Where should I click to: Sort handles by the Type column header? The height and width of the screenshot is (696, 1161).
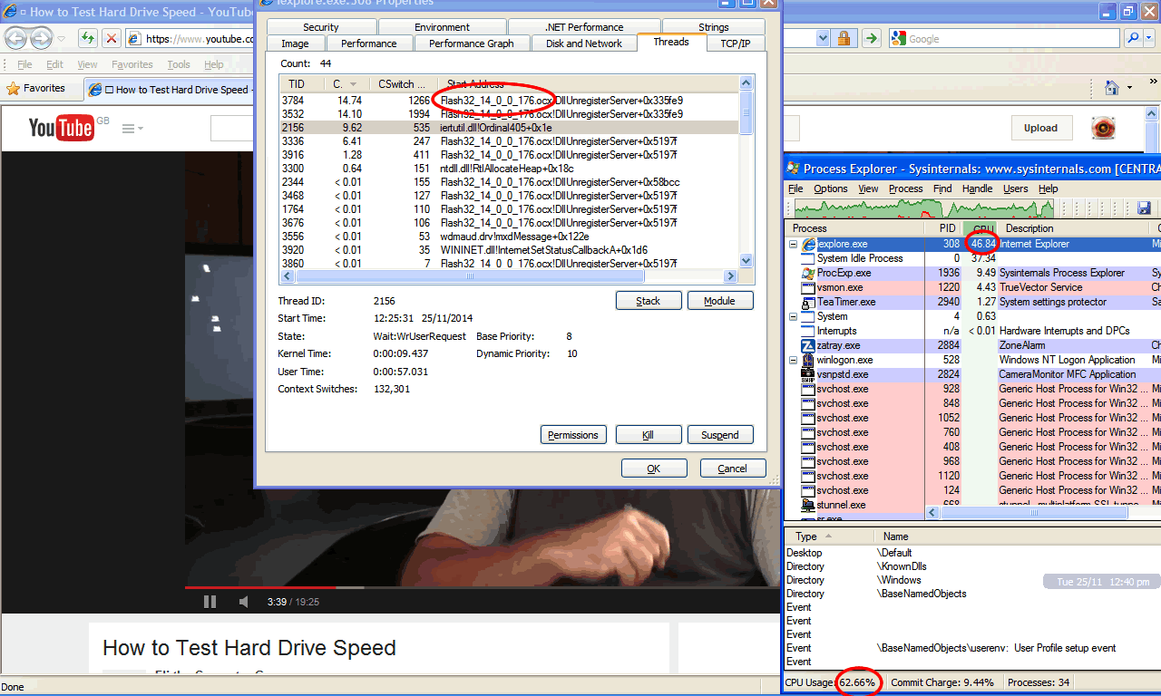828,536
